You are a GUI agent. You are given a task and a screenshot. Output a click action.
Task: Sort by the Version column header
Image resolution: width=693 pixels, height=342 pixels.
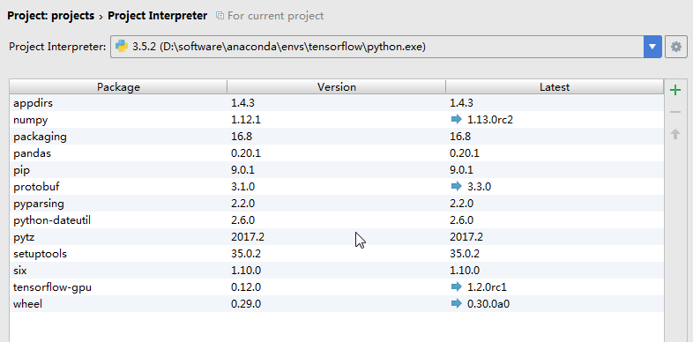pyautogui.click(x=336, y=87)
